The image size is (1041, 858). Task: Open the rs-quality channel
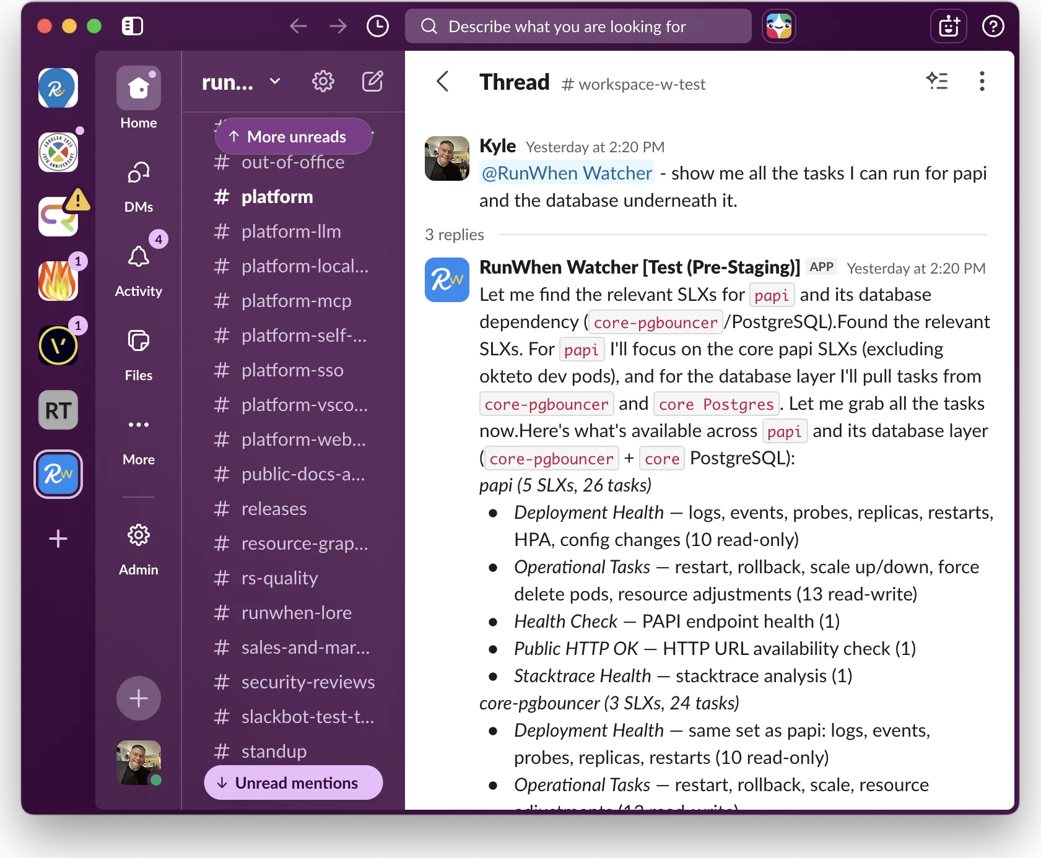pyautogui.click(x=294, y=578)
